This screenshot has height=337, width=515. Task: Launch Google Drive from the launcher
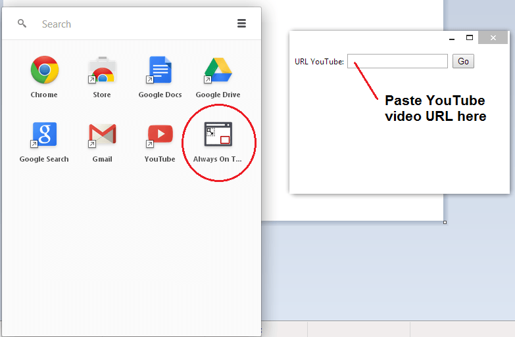(x=218, y=70)
